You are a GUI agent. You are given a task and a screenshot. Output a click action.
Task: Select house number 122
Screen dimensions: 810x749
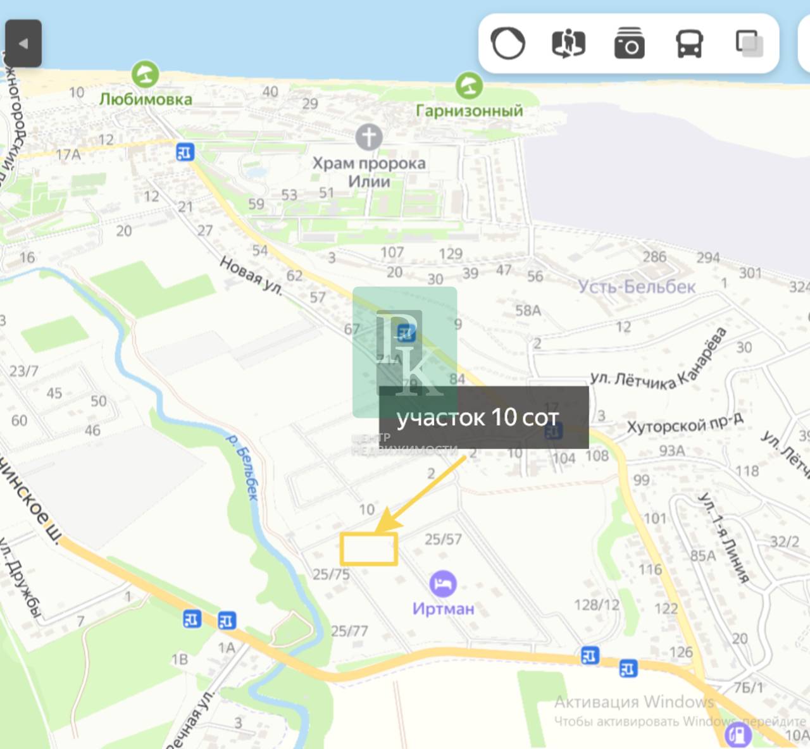(666, 609)
